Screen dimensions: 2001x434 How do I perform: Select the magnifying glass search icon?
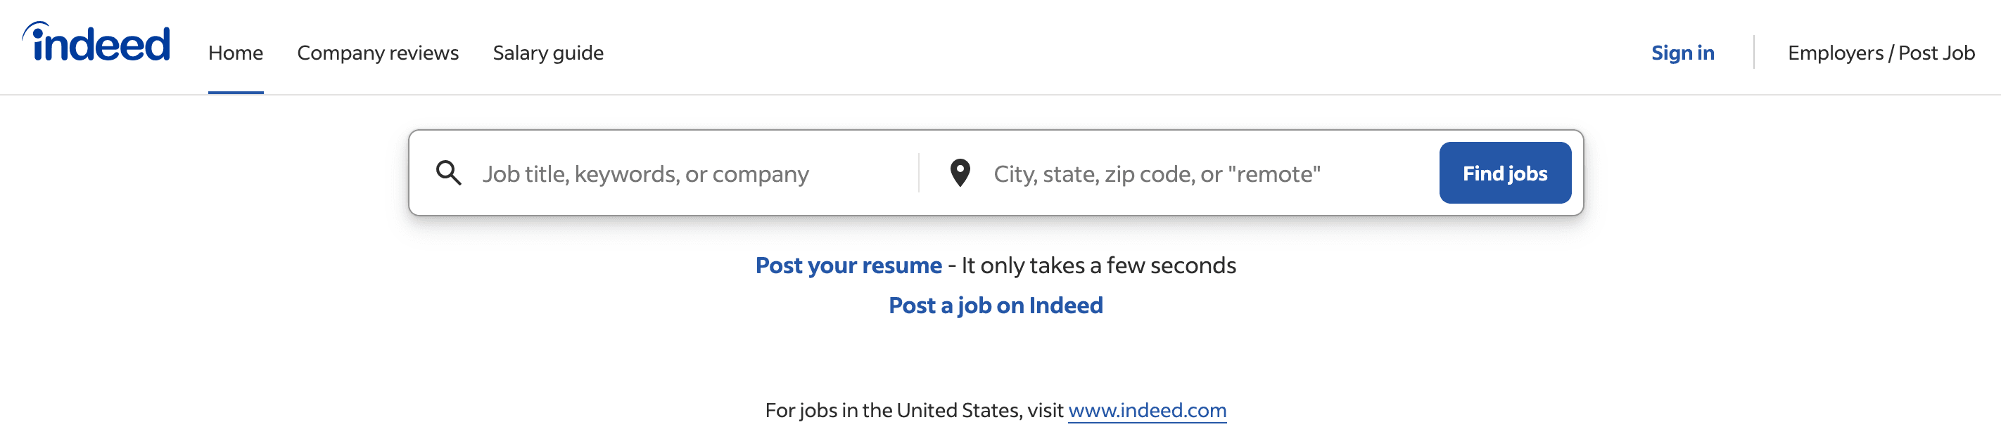click(x=449, y=173)
